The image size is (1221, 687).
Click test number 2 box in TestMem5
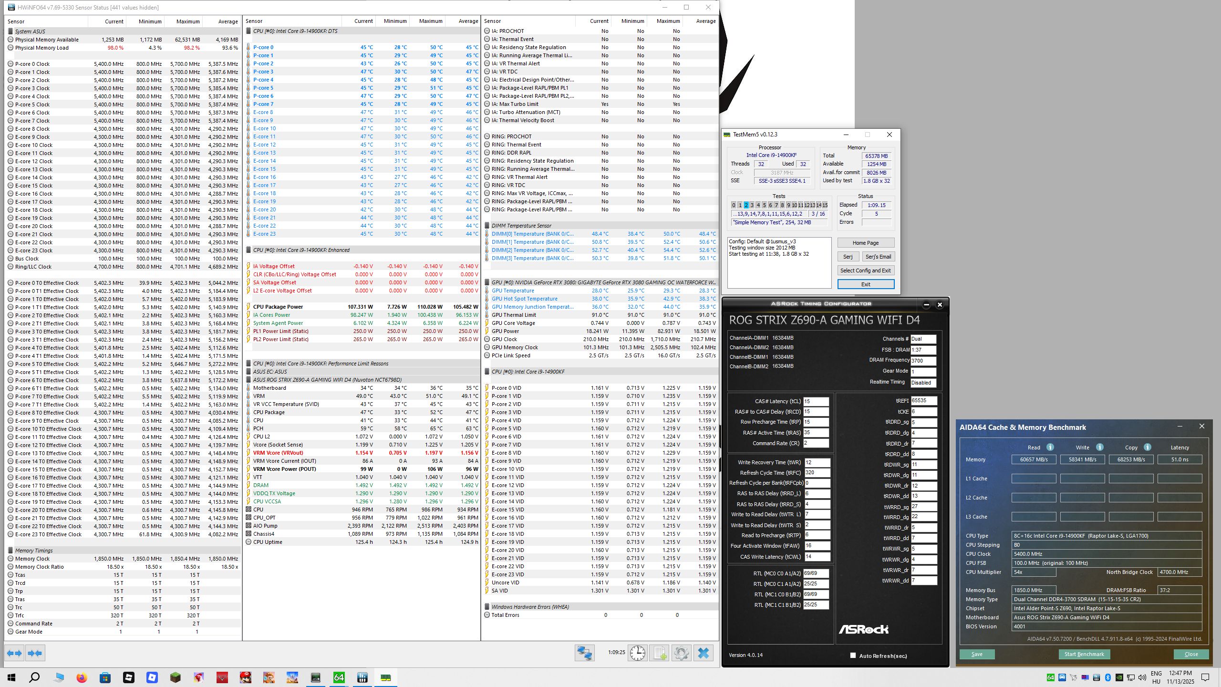pyautogui.click(x=746, y=205)
